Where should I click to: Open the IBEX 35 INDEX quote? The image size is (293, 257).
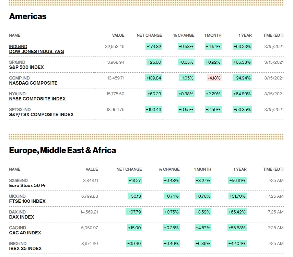coord(25,248)
